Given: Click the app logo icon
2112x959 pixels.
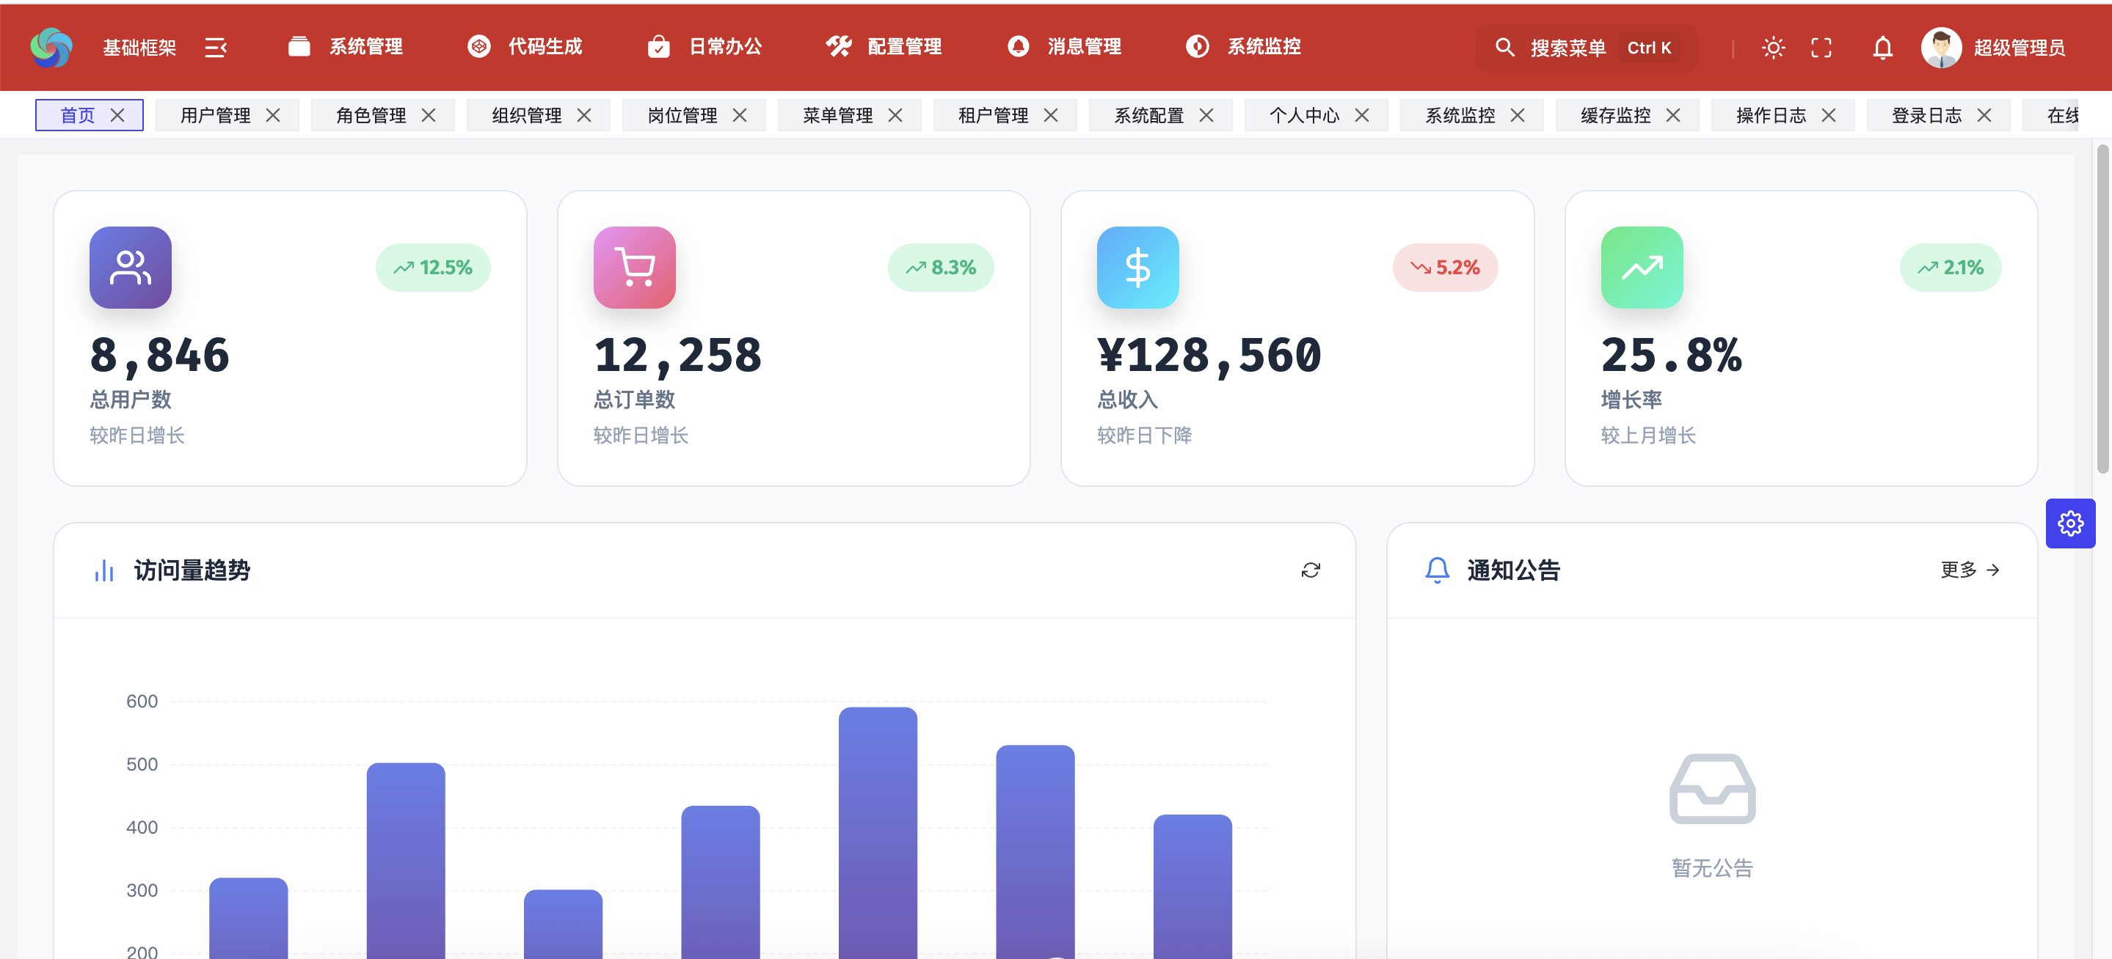Looking at the screenshot, I should point(51,48).
